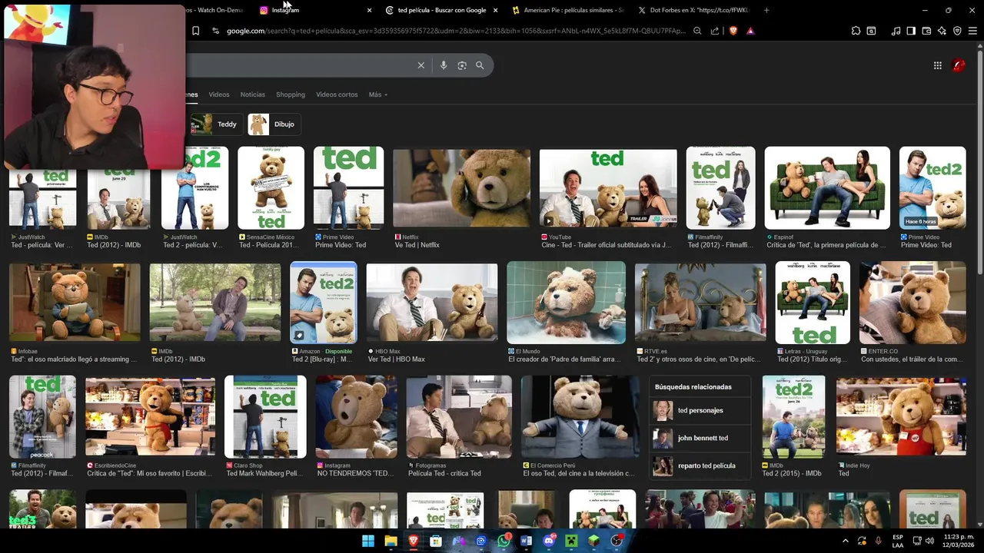Select the Noticias search category
Screen dimensions: 984x553
click(x=252, y=94)
